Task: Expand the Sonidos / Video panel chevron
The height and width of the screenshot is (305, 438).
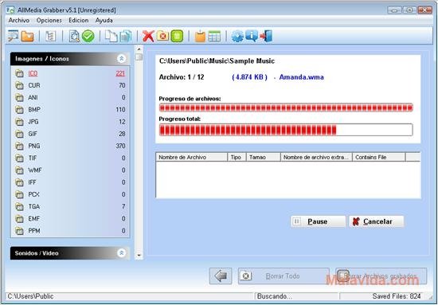Action: pos(121,253)
